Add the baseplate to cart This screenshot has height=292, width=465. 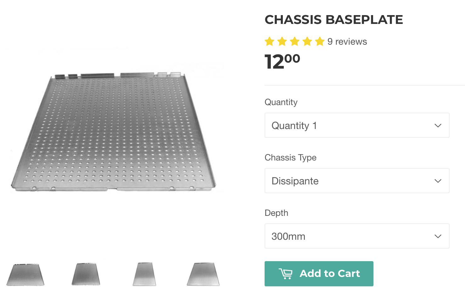[319, 274]
